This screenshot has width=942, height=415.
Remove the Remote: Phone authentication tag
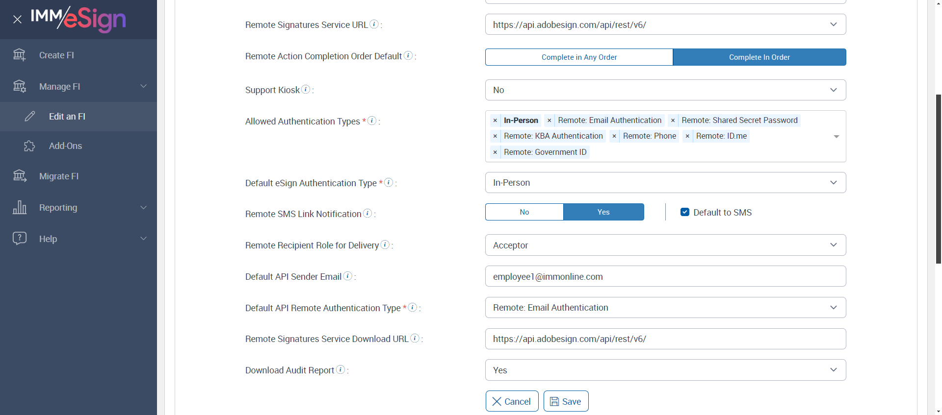(x=614, y=136)
